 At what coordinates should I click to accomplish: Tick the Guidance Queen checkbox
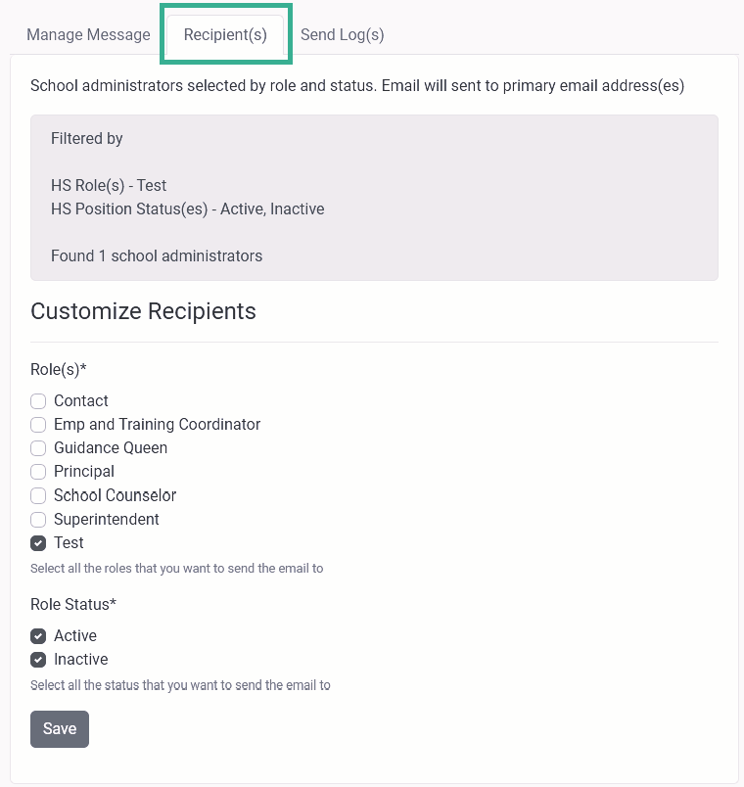click(38, 448)
